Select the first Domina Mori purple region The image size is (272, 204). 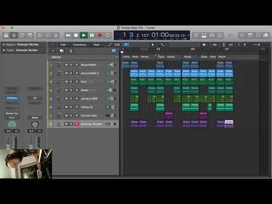[168, 115]
